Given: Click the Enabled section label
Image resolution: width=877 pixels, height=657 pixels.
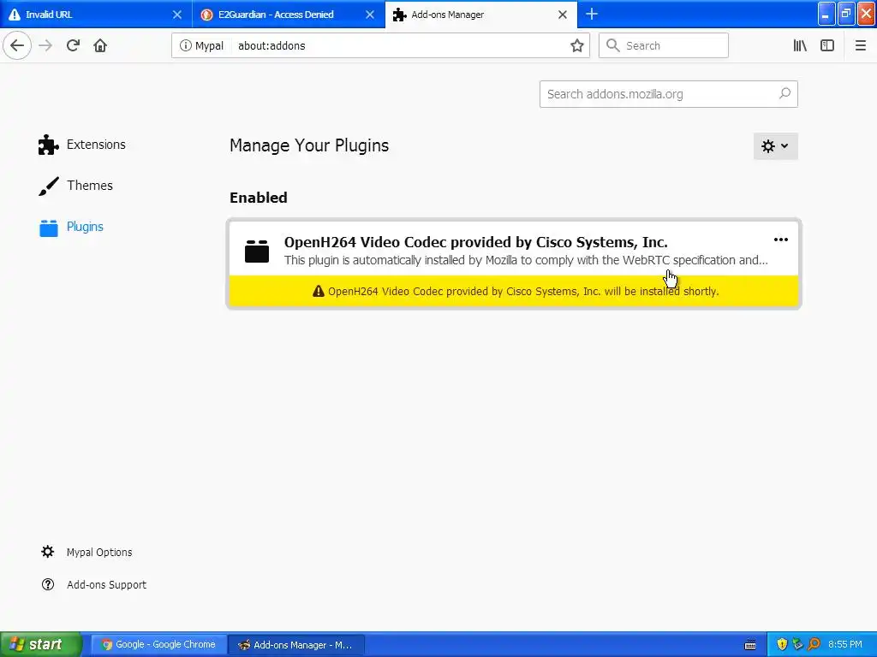Looking at the screenshot, I should (259, 198).
